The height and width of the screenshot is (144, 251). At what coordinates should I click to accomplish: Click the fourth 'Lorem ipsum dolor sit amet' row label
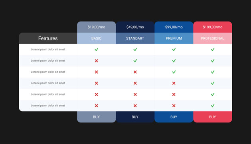click(x=48, y=83)
